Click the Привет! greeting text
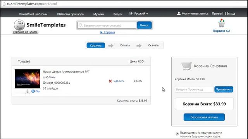 point(217,14)
